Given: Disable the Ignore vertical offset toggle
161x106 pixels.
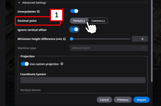Looking at the screenshot, I should coord(74,29).
